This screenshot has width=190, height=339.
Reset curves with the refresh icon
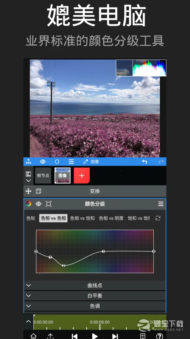[158, 218]
